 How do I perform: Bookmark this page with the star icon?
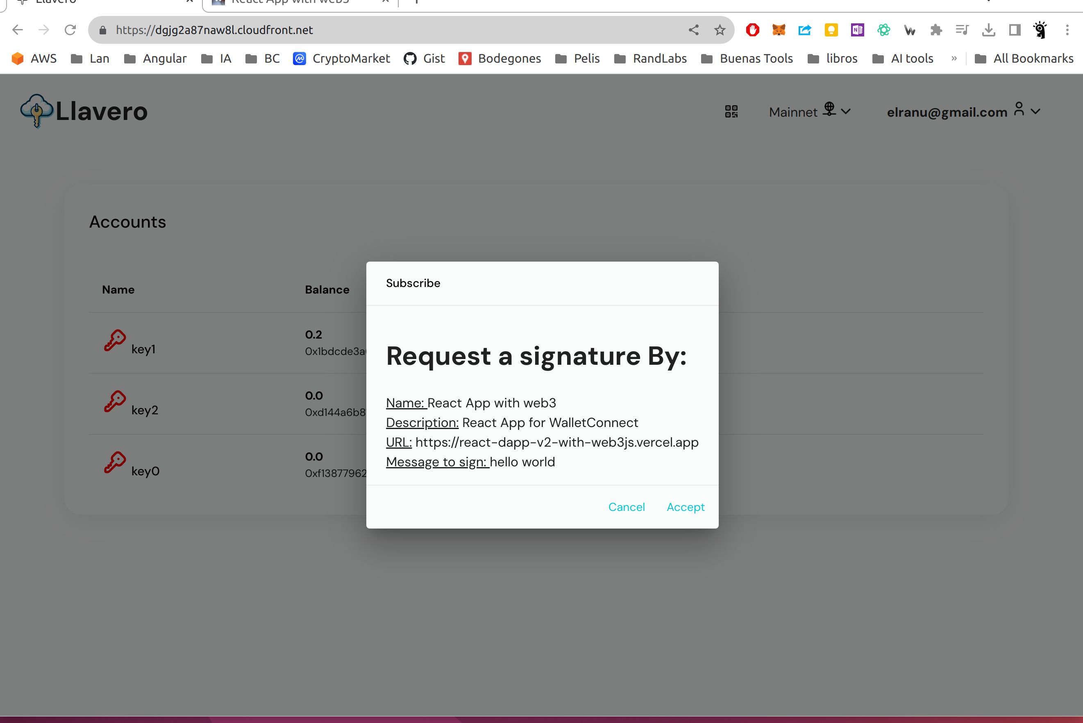pyautogui.click(x=720, y=30)
